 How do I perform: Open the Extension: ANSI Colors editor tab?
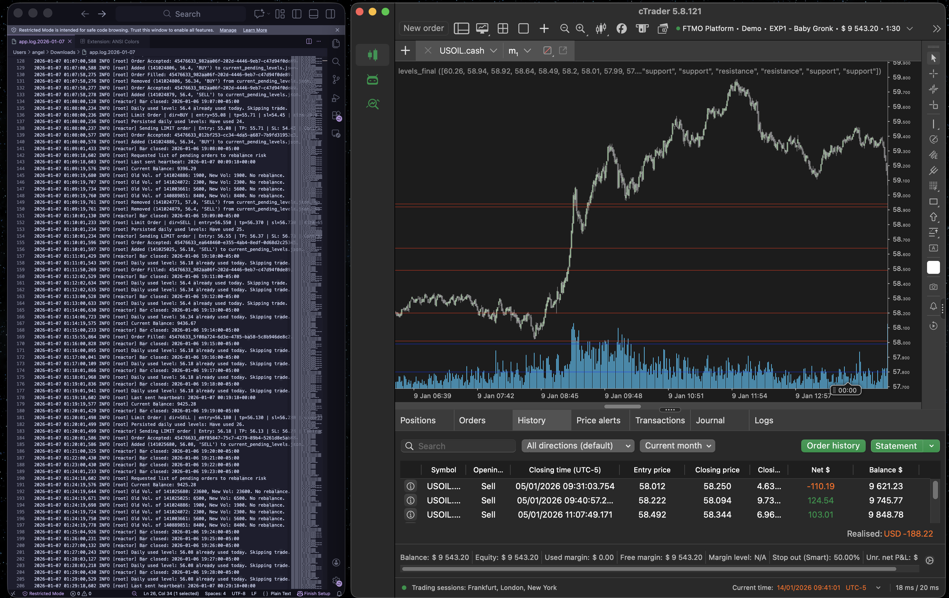pos(113,41)
